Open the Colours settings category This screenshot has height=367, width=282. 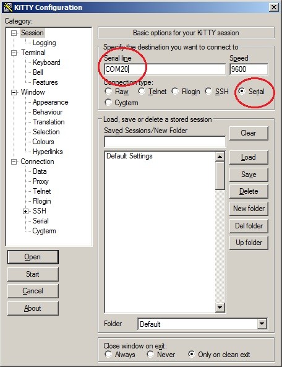(43, 142)
